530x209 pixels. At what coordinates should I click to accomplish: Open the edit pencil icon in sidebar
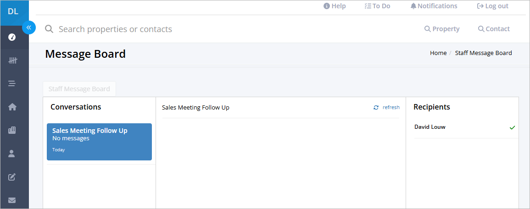tap(12, 177)
